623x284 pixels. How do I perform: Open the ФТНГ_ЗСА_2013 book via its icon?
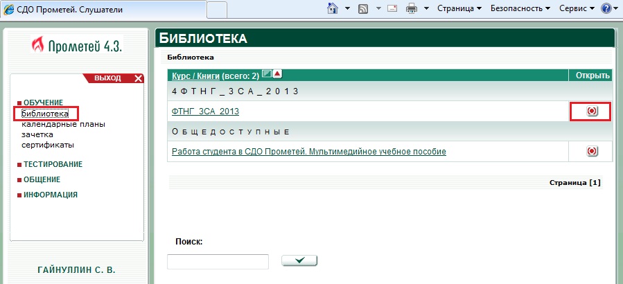point(591,112)
